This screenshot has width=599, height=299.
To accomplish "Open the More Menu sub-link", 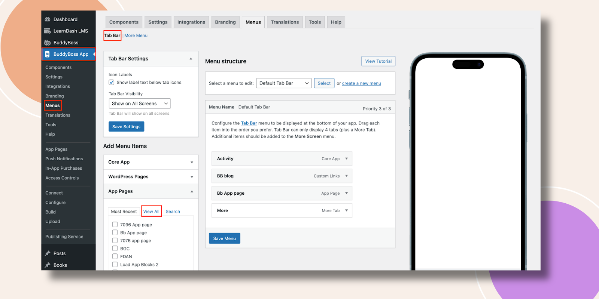I will pyautogui.click(x=136, y=36).
